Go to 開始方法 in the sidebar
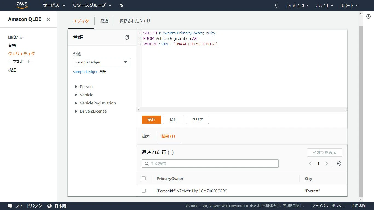 (16, 37)
